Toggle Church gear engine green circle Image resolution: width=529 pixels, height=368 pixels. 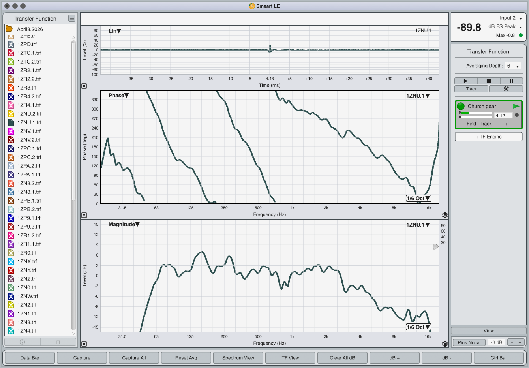[461, 106]
